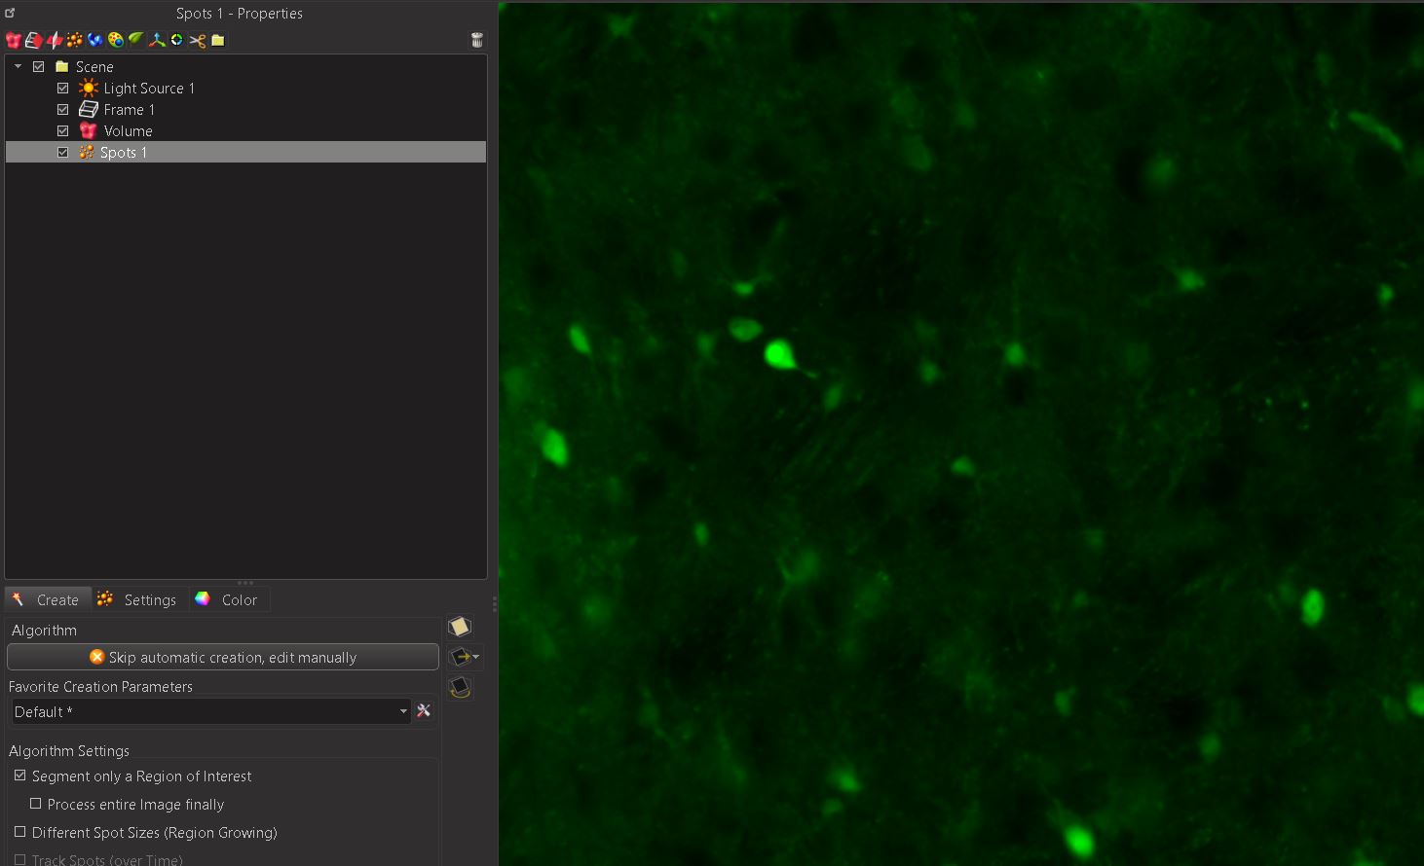The image size is (1424, 866).
Task: Open favorite parameters editor via wrench icon
Action: coord(424,710)
